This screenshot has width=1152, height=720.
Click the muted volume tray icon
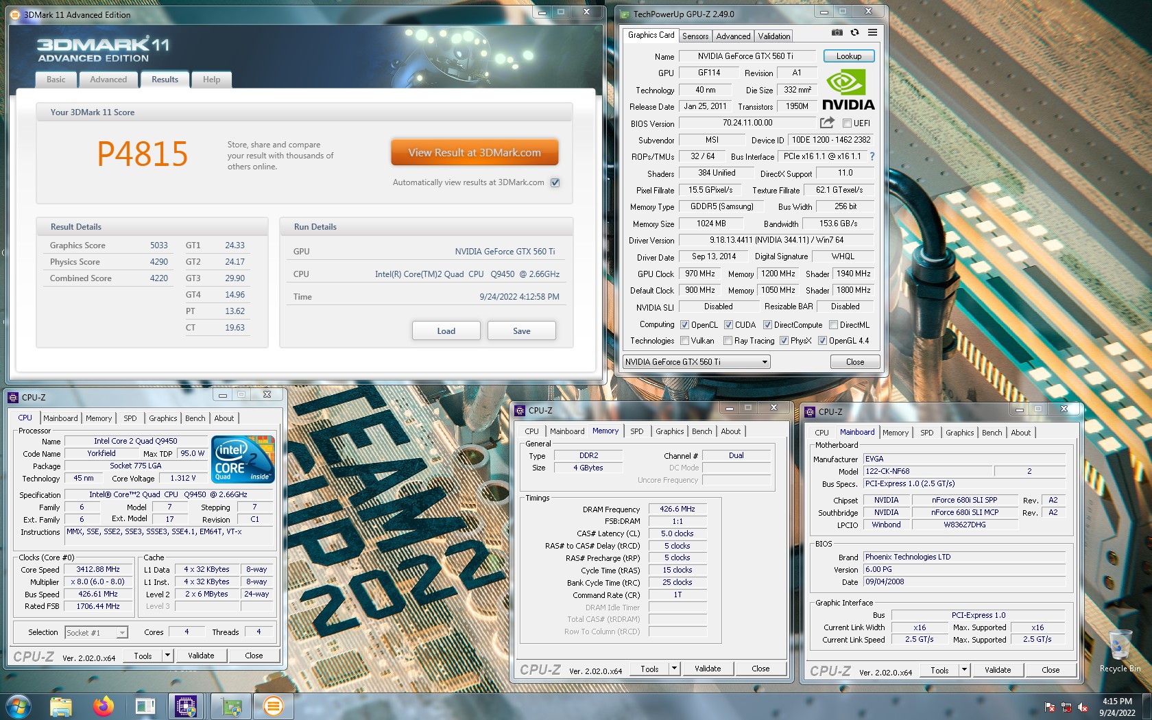1083,707
